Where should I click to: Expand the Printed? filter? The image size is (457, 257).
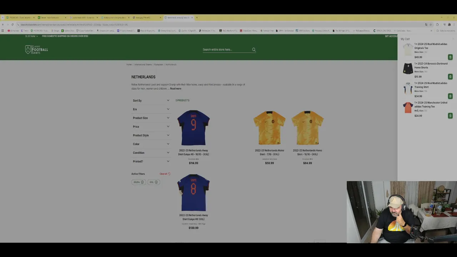point(151,161)
